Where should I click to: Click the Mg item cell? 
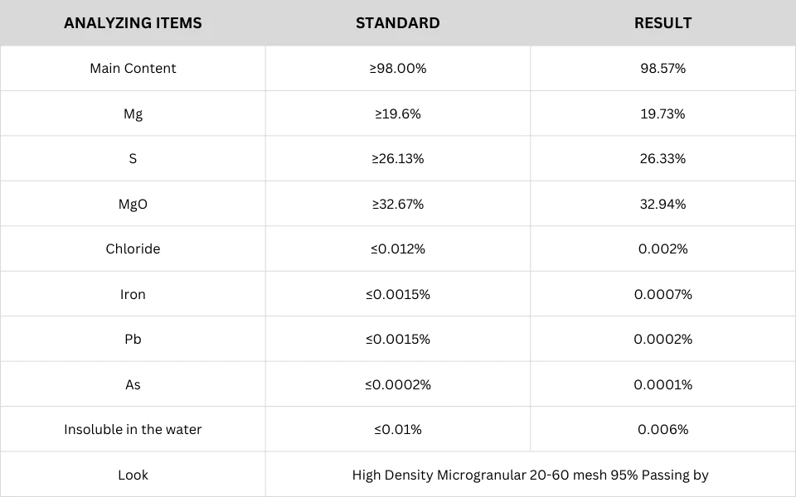point(133,113)
